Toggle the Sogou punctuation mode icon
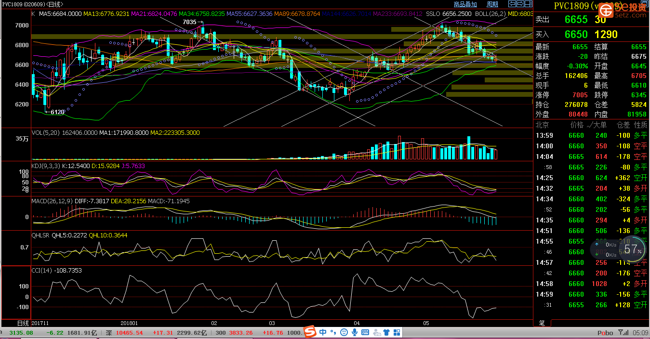Viewport: 650px width, 339px height. [x=333, y=332]
